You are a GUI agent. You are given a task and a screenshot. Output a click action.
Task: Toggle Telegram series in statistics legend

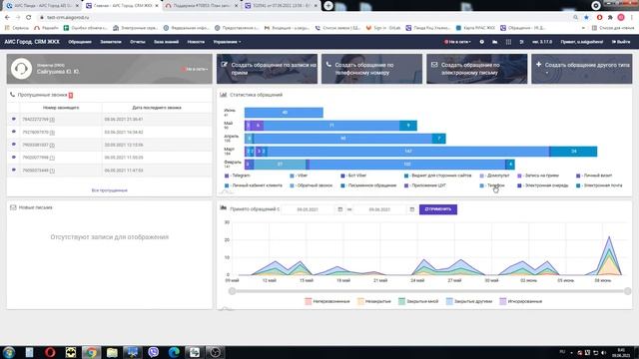click(238, 176)
